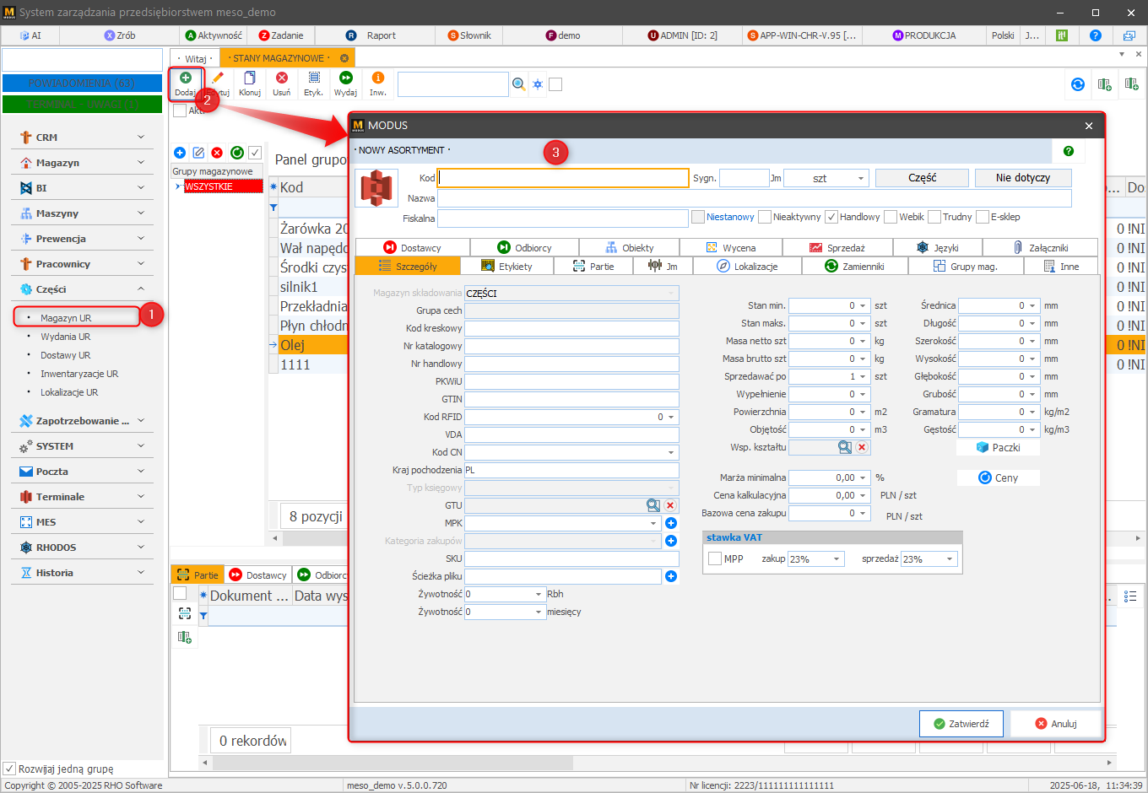The width and height of the screenshot is (1148, 793).
Task: Click the Usuń delete icon
Action: (x=282, y=83)
